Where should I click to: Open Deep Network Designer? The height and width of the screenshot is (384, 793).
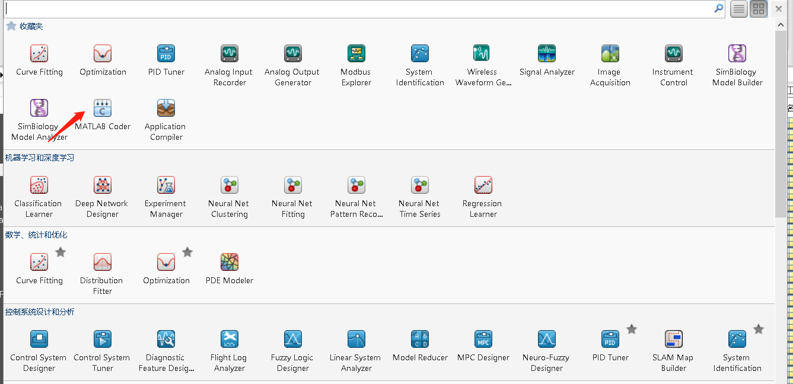(x=102, y=197)
